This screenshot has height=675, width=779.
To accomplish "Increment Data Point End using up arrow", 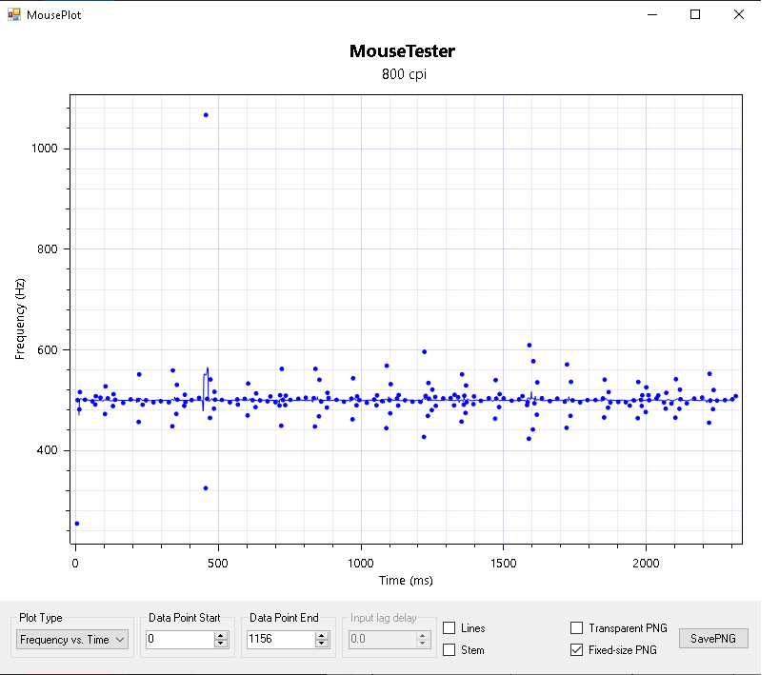I will [321, 636].
